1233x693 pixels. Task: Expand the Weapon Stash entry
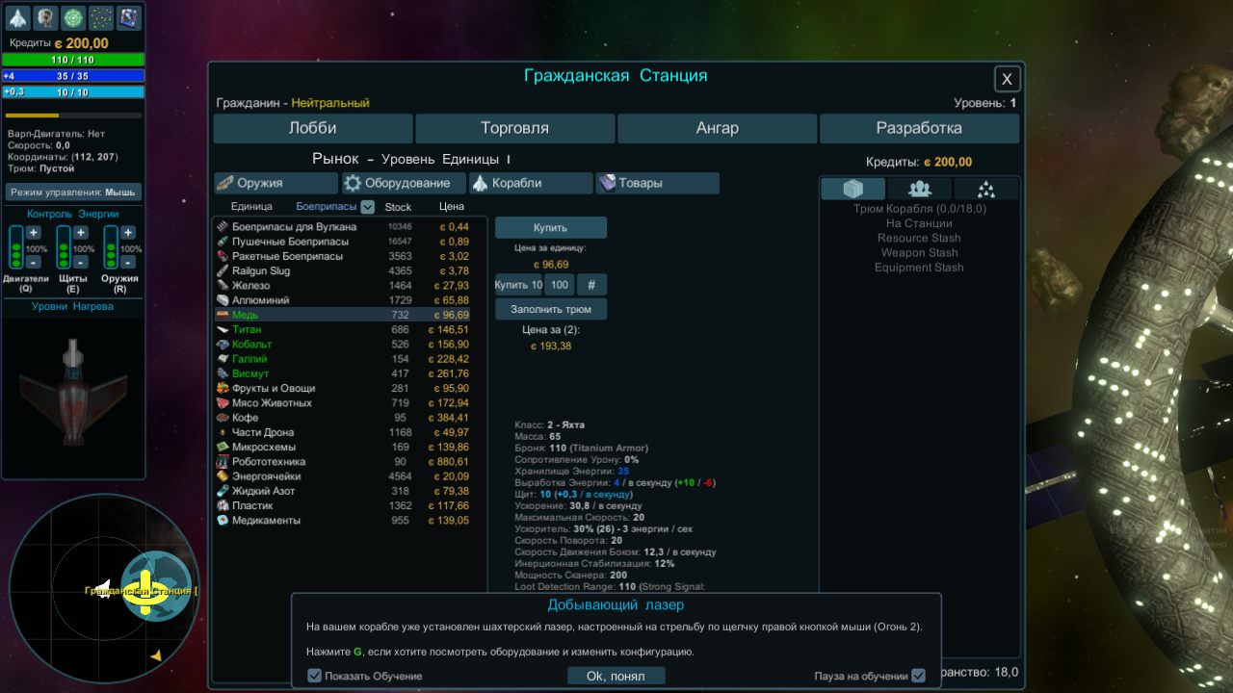click(918, 253)
